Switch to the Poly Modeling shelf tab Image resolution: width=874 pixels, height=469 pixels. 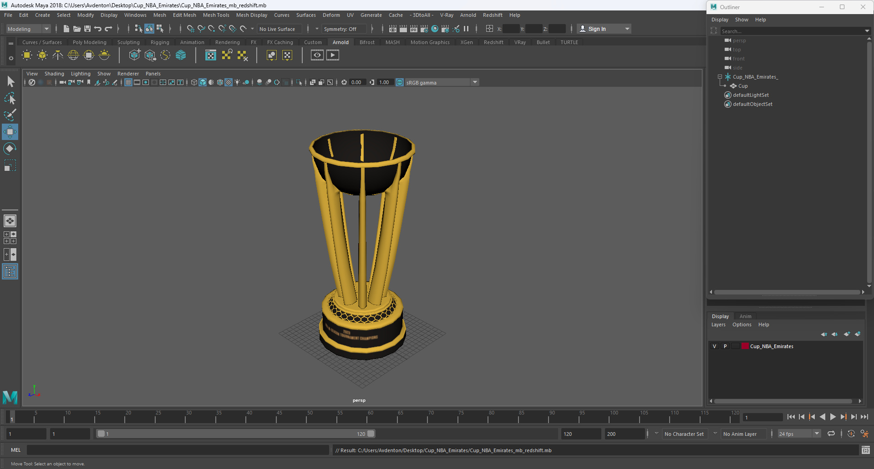(89, 42)
